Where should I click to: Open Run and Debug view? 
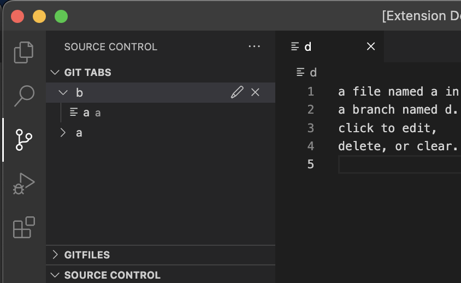click(24, 184)
